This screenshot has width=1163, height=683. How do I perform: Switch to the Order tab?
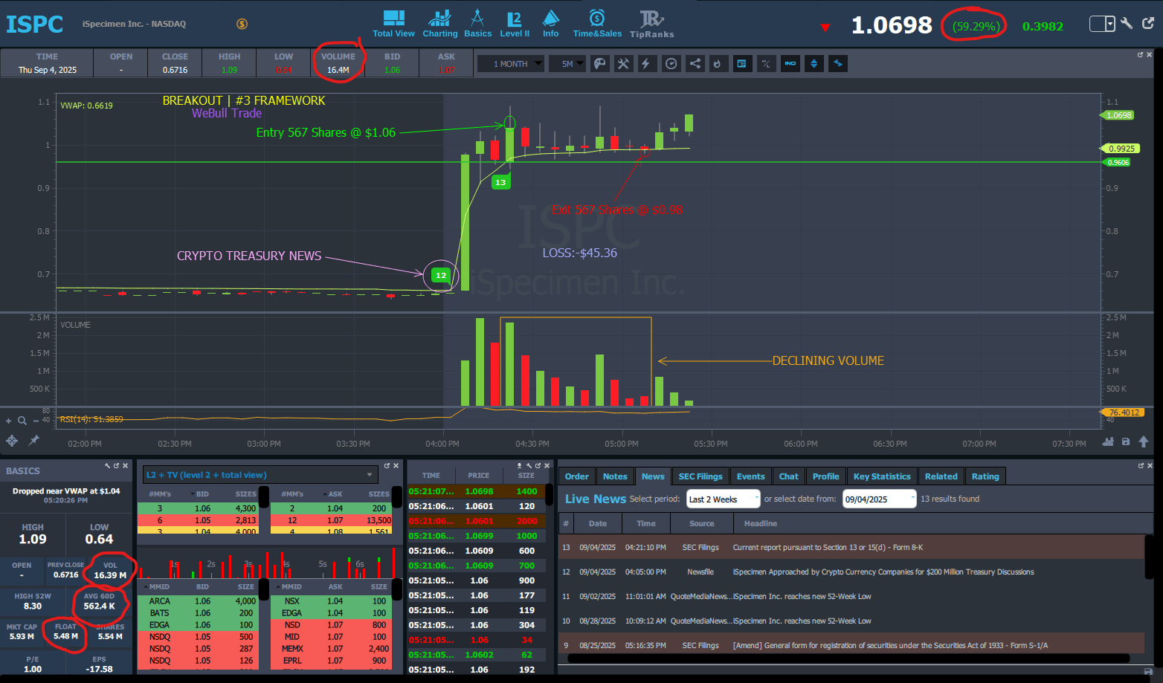(577, 476)
